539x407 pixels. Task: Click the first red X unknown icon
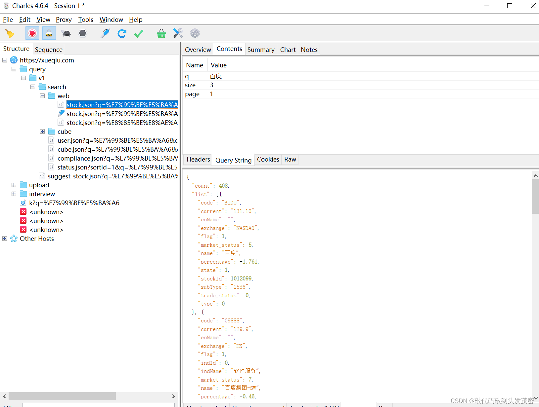tap(23, 212)
